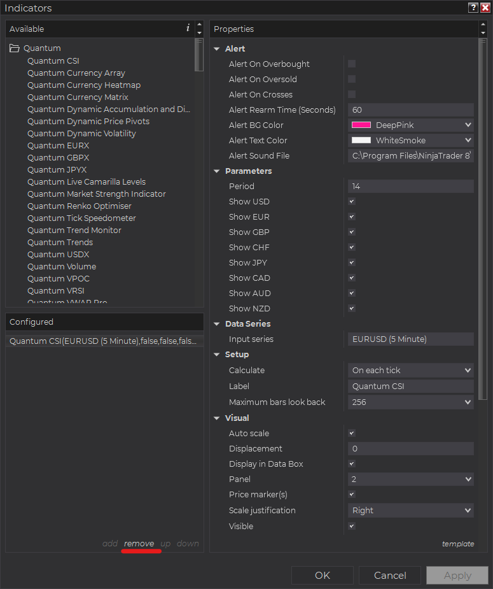The image size is (493, 589).
Task: Click the Apply button
Action: pyautogui.click(x=457, y=575)
